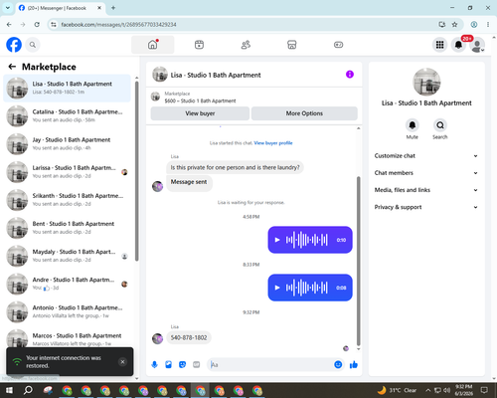
Task: Open the Srikanth conversation
Action: click(67, 200)
